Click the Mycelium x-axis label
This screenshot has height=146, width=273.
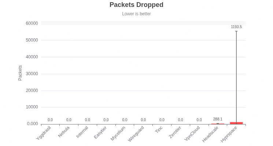pos(118,133)
